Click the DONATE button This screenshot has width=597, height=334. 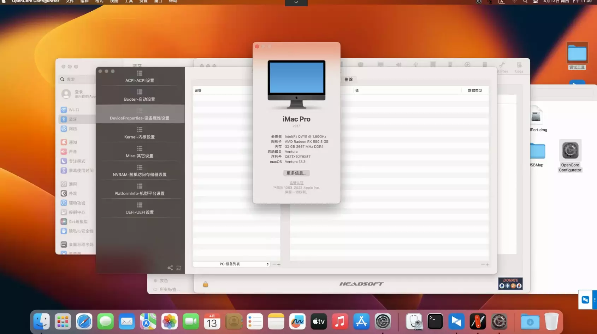pos(510,283)
